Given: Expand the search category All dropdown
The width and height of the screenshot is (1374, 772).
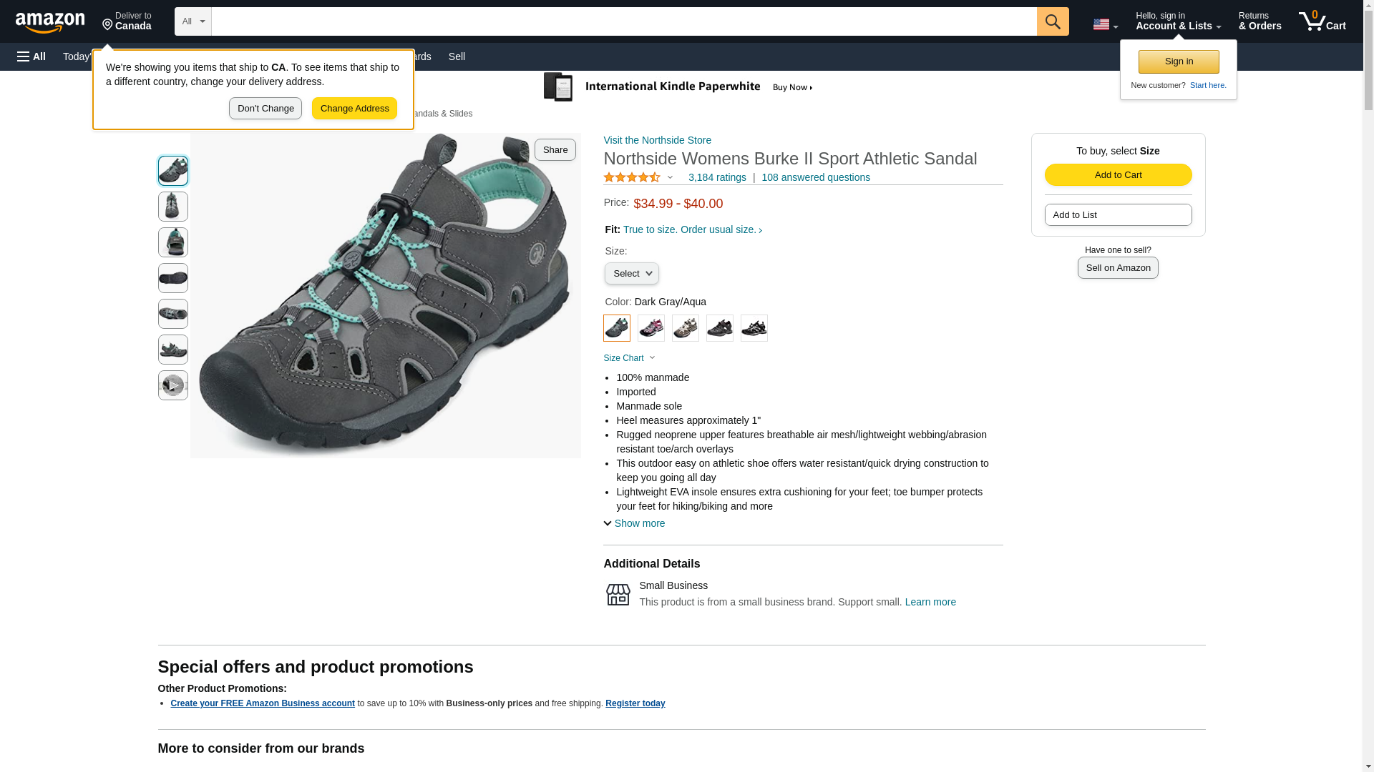Looking at the screenshot, I should pos(193,21).
